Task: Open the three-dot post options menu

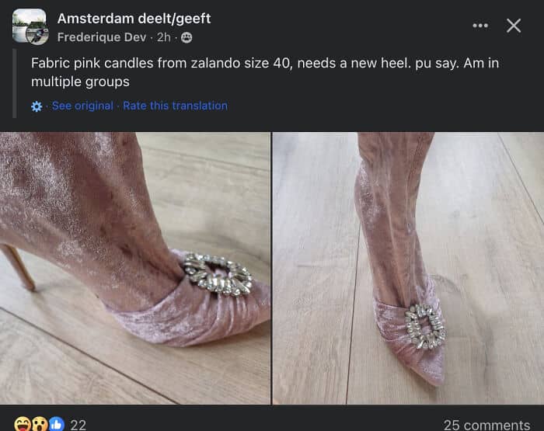Action: click(480, 26)
